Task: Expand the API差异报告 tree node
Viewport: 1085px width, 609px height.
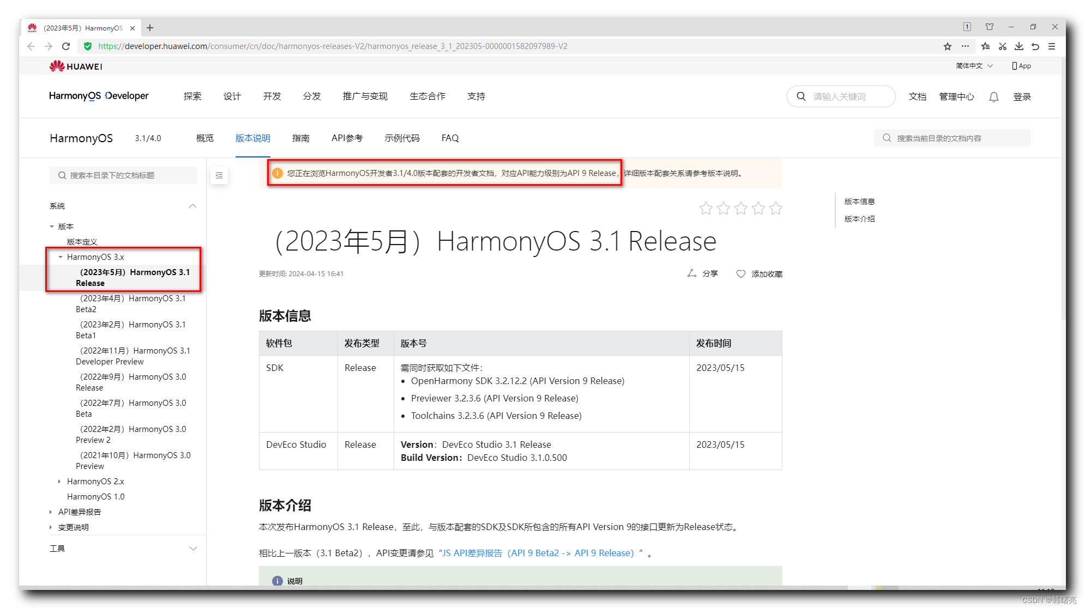Action: 51,512
